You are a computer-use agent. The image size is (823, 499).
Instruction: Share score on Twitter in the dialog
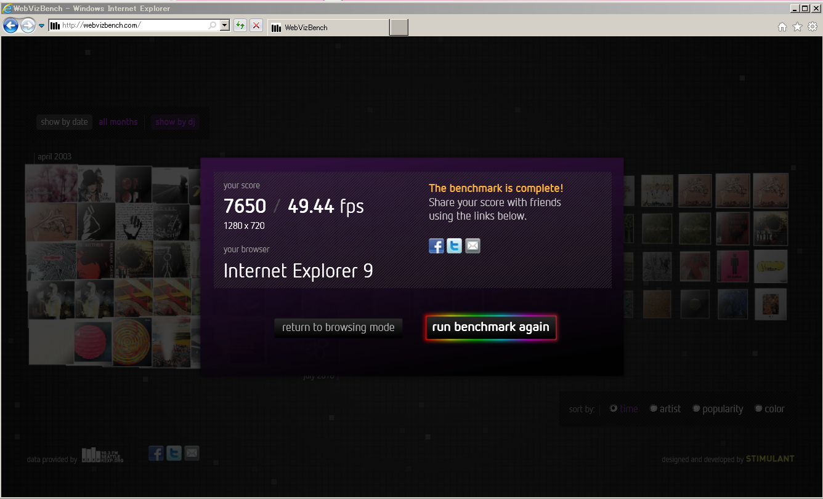click(x=455, y=246)
